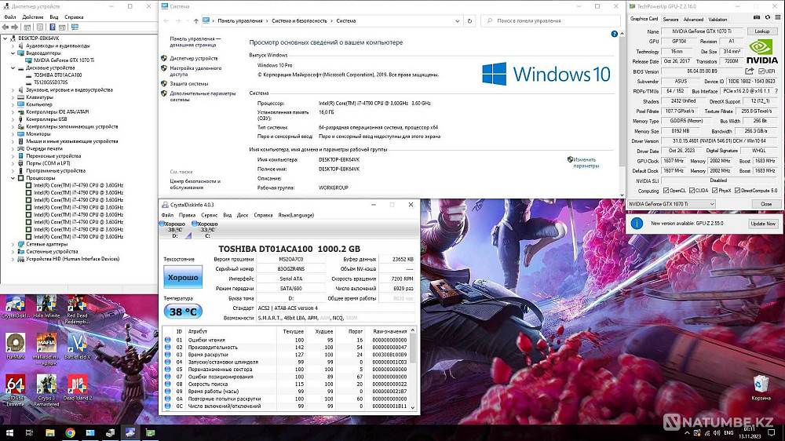Collapse the Дисковые устройства node

(x=13, y=67)
